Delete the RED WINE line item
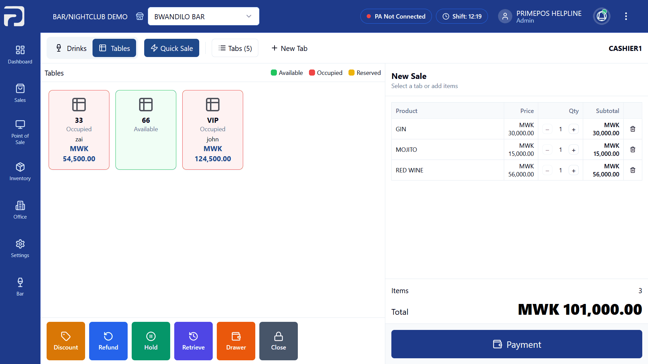648x364 pixels. [632, 170]
